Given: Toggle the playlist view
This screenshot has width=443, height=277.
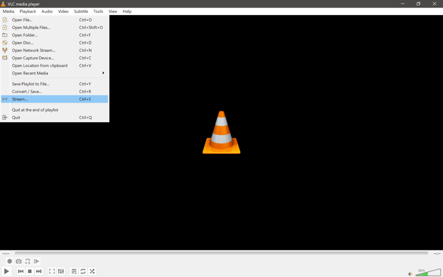Looking at the screenshot, I should (74, 271).
